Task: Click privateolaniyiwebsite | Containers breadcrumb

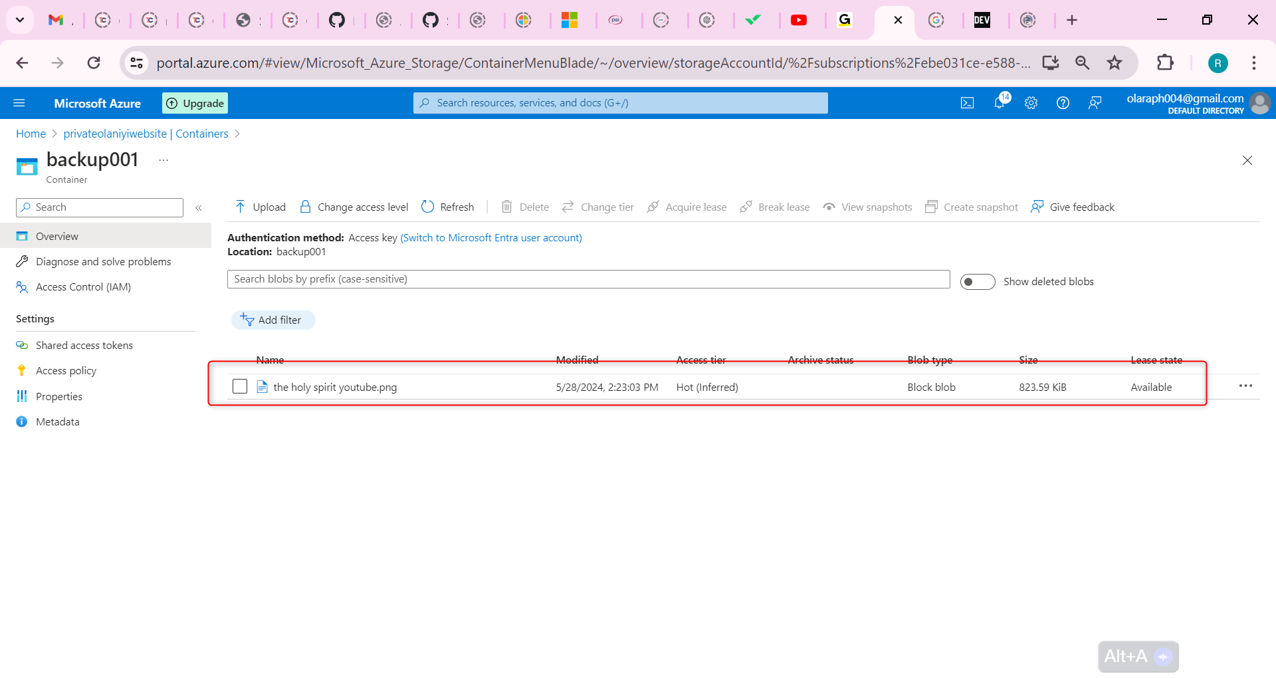Action: click(x=146, y=134)
